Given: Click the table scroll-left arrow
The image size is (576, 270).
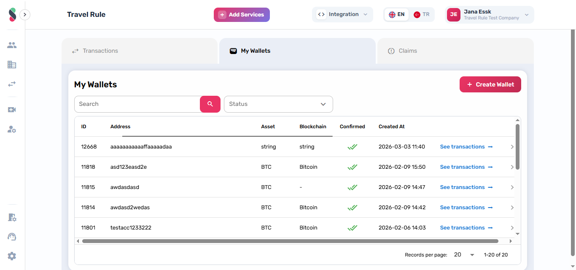Looking at the screenshot, I should pos(78,241).
